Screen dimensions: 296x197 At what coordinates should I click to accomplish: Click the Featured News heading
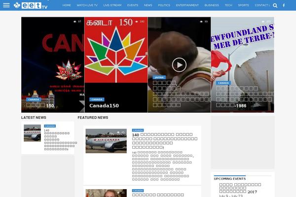pyautogui.click(x=93, y=117)
